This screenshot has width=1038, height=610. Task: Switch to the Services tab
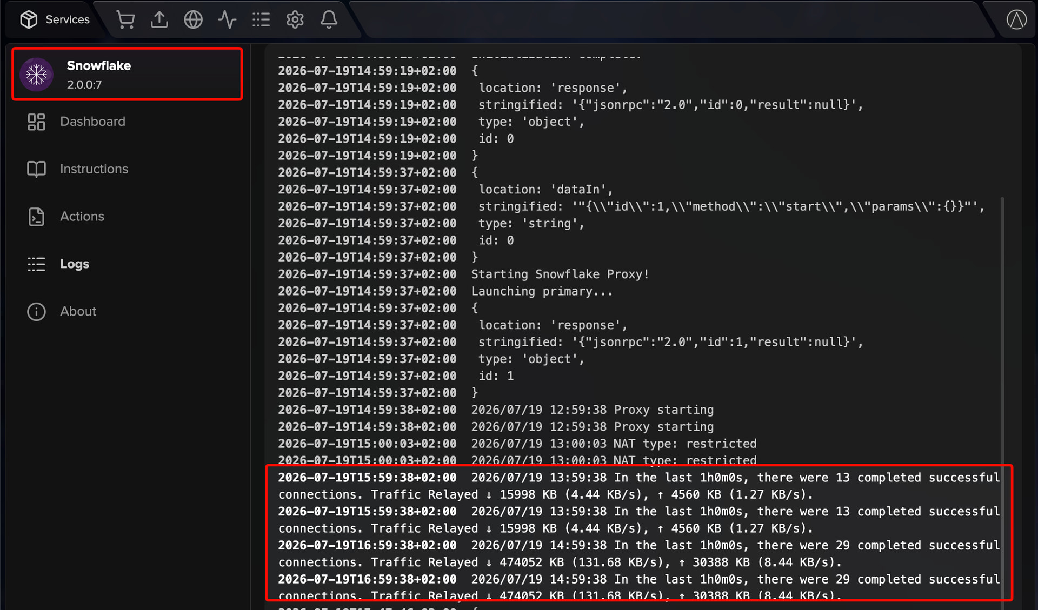tap(55, 19)
